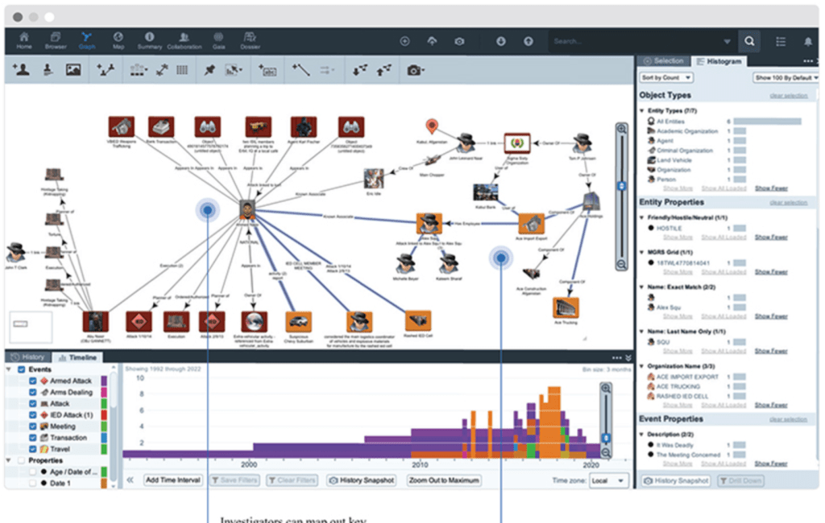
Task: Click the purple Armed Attack color swatch
Action: 104,381
